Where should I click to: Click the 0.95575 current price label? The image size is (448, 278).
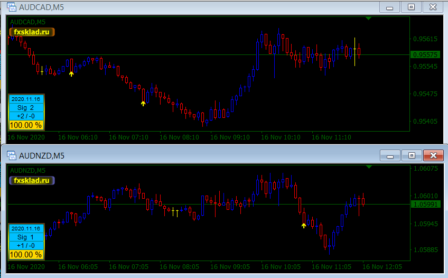(x=425, y=54)
